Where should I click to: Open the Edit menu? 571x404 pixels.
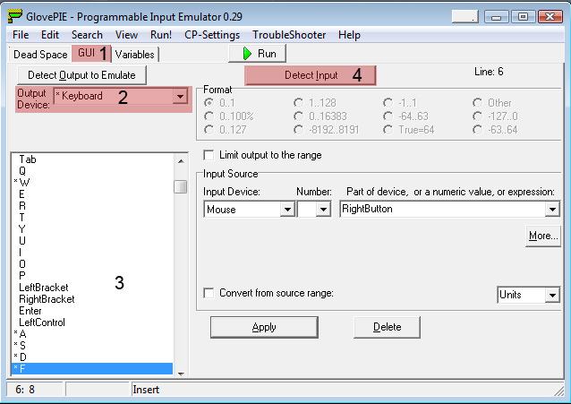(x=50, y=35)
